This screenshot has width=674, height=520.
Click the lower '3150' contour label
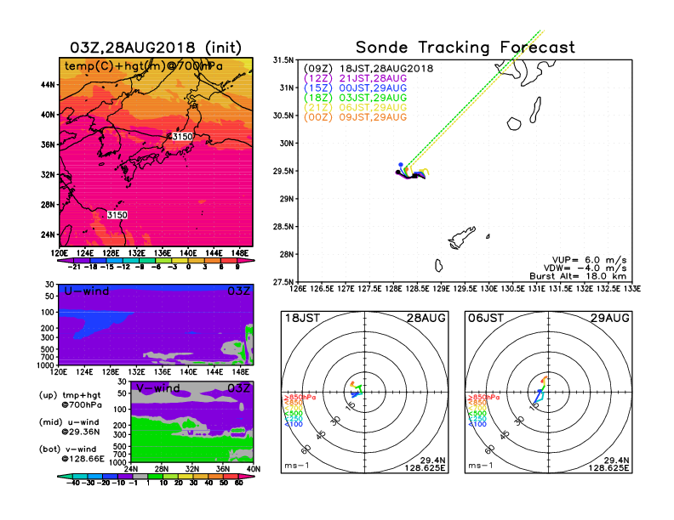117,215
